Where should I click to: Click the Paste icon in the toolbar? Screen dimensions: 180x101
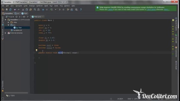pos(30,10)
